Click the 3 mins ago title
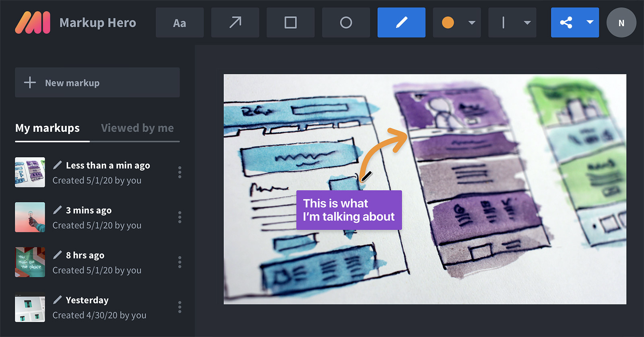This screenshot has height=337, width=644. coord(89,210)
